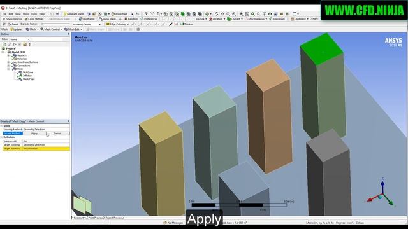The height and width of the screenshot is (229, 408).
Task: Open the Edge Coloring dropdown
Action: (x=117, y=24)
